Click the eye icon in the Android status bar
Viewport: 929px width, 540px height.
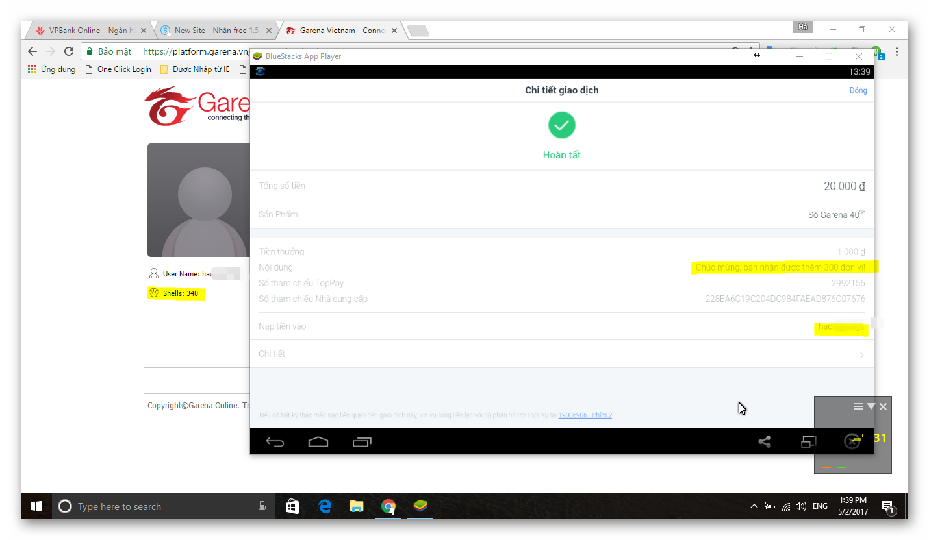pyautogui.click(x=260, y=71)
